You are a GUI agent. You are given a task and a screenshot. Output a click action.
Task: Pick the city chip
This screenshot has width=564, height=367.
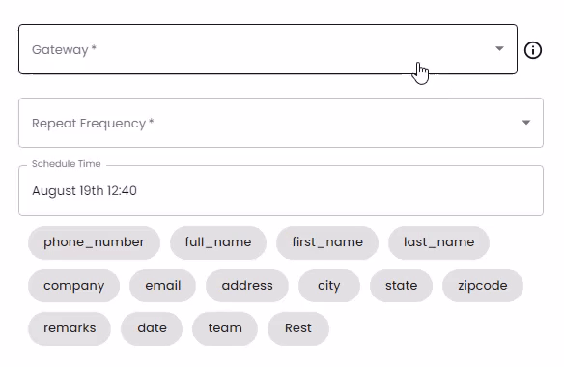pyautogui.click(x=329, y=286)
